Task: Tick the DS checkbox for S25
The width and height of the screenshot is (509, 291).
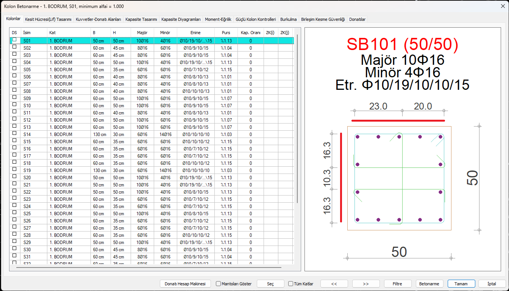Action: click(14, 212)
